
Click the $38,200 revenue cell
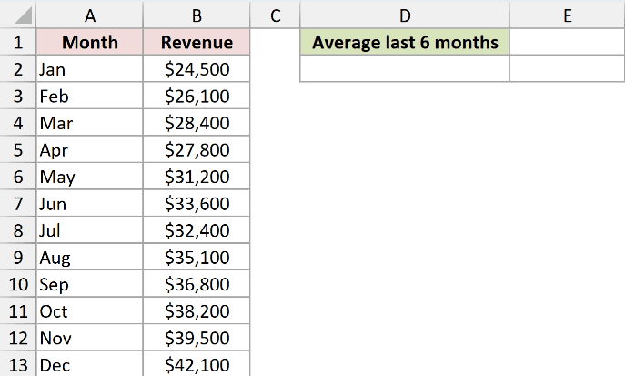pos(197,311)
